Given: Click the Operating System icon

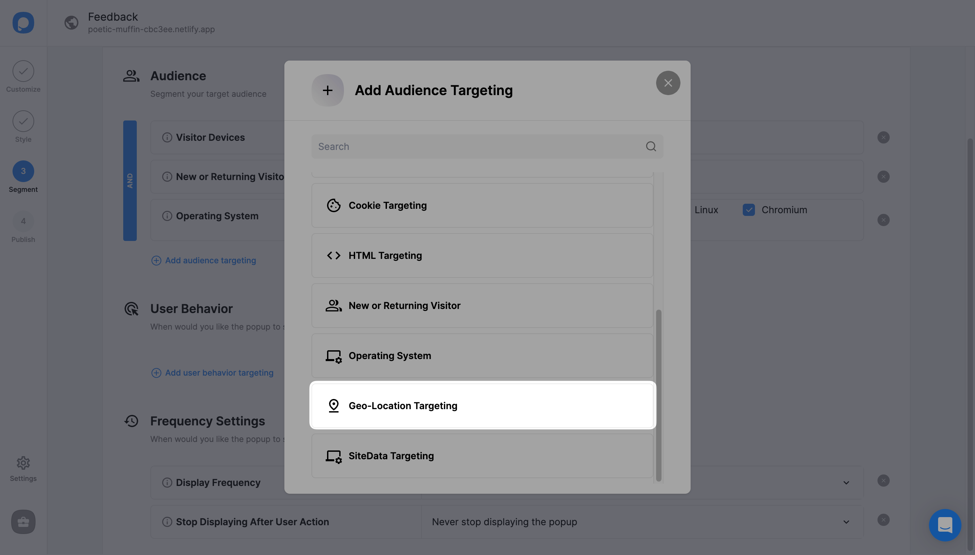Looking at the screenshot, I should click(x=333, y=355).
